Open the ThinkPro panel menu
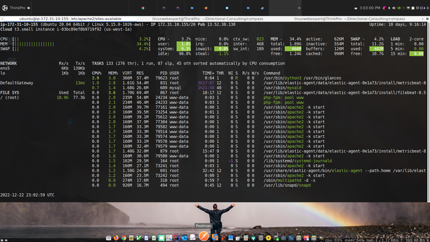430x242 pixels. click(17, 8)
